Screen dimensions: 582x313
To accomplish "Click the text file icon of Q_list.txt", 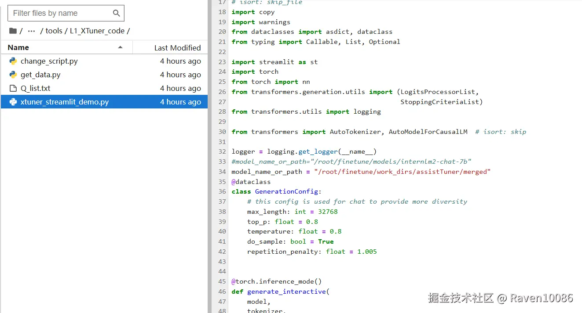I will (x=13, y=88).
